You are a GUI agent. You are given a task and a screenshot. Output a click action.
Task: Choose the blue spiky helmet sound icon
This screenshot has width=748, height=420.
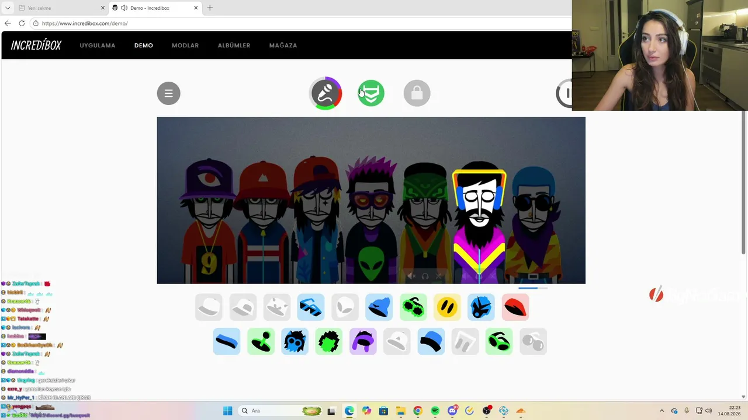pos(481,307)
